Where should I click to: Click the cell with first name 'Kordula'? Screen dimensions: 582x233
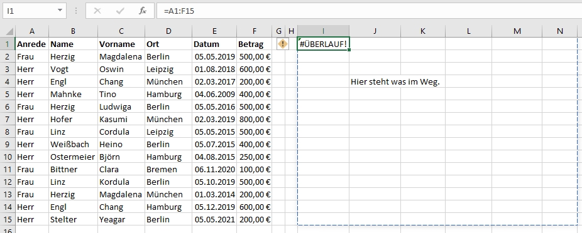coord(121,182)
